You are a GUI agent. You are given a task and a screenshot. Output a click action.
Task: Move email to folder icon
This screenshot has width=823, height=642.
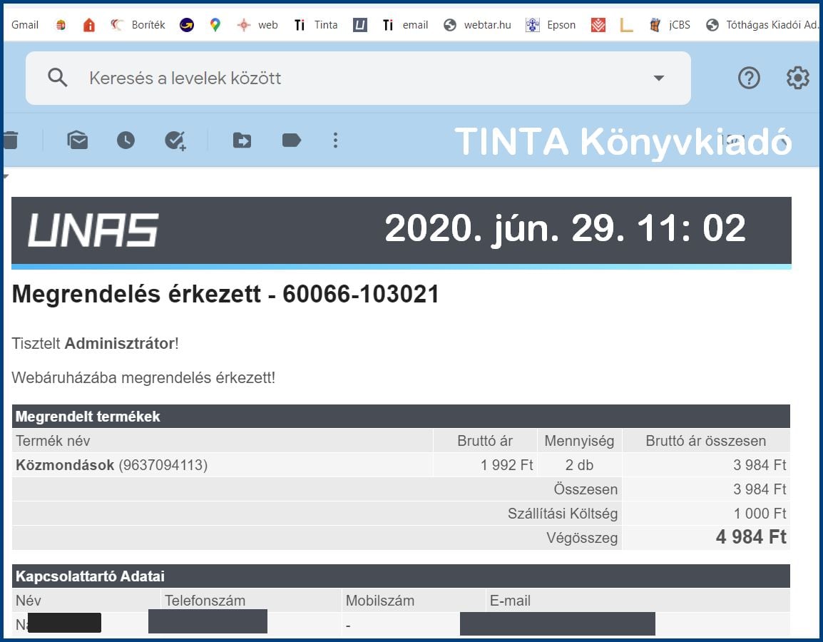pos(242,140)
